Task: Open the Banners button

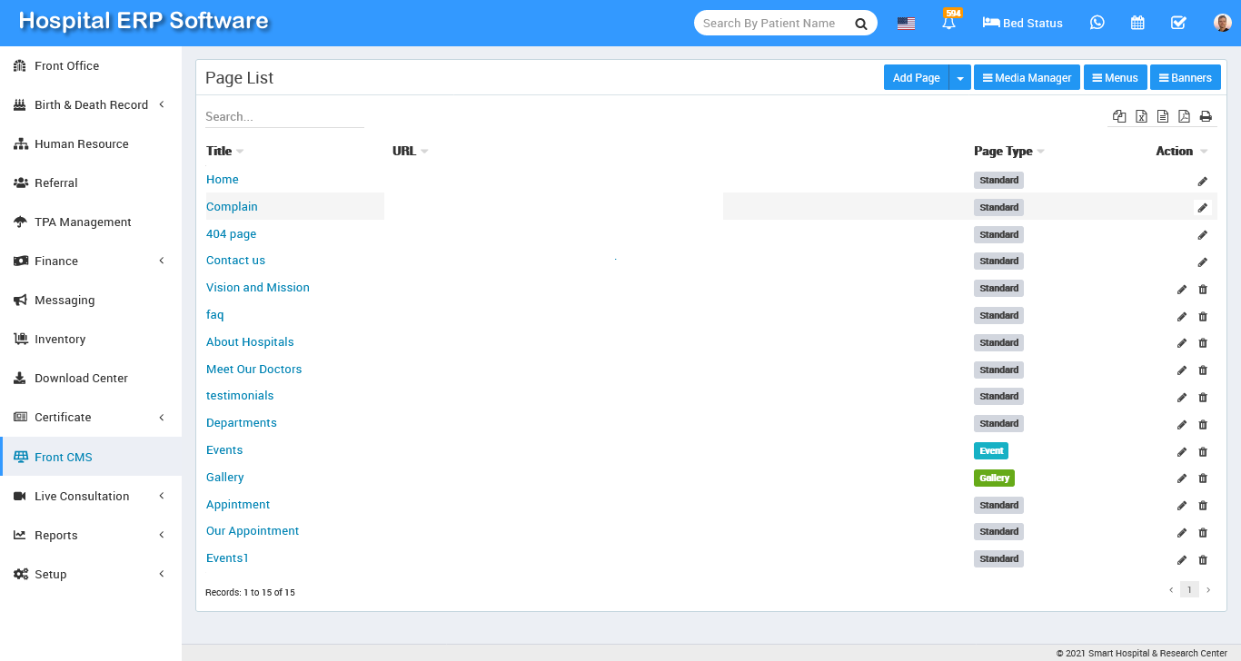Action: click(x=1186, y=78)
